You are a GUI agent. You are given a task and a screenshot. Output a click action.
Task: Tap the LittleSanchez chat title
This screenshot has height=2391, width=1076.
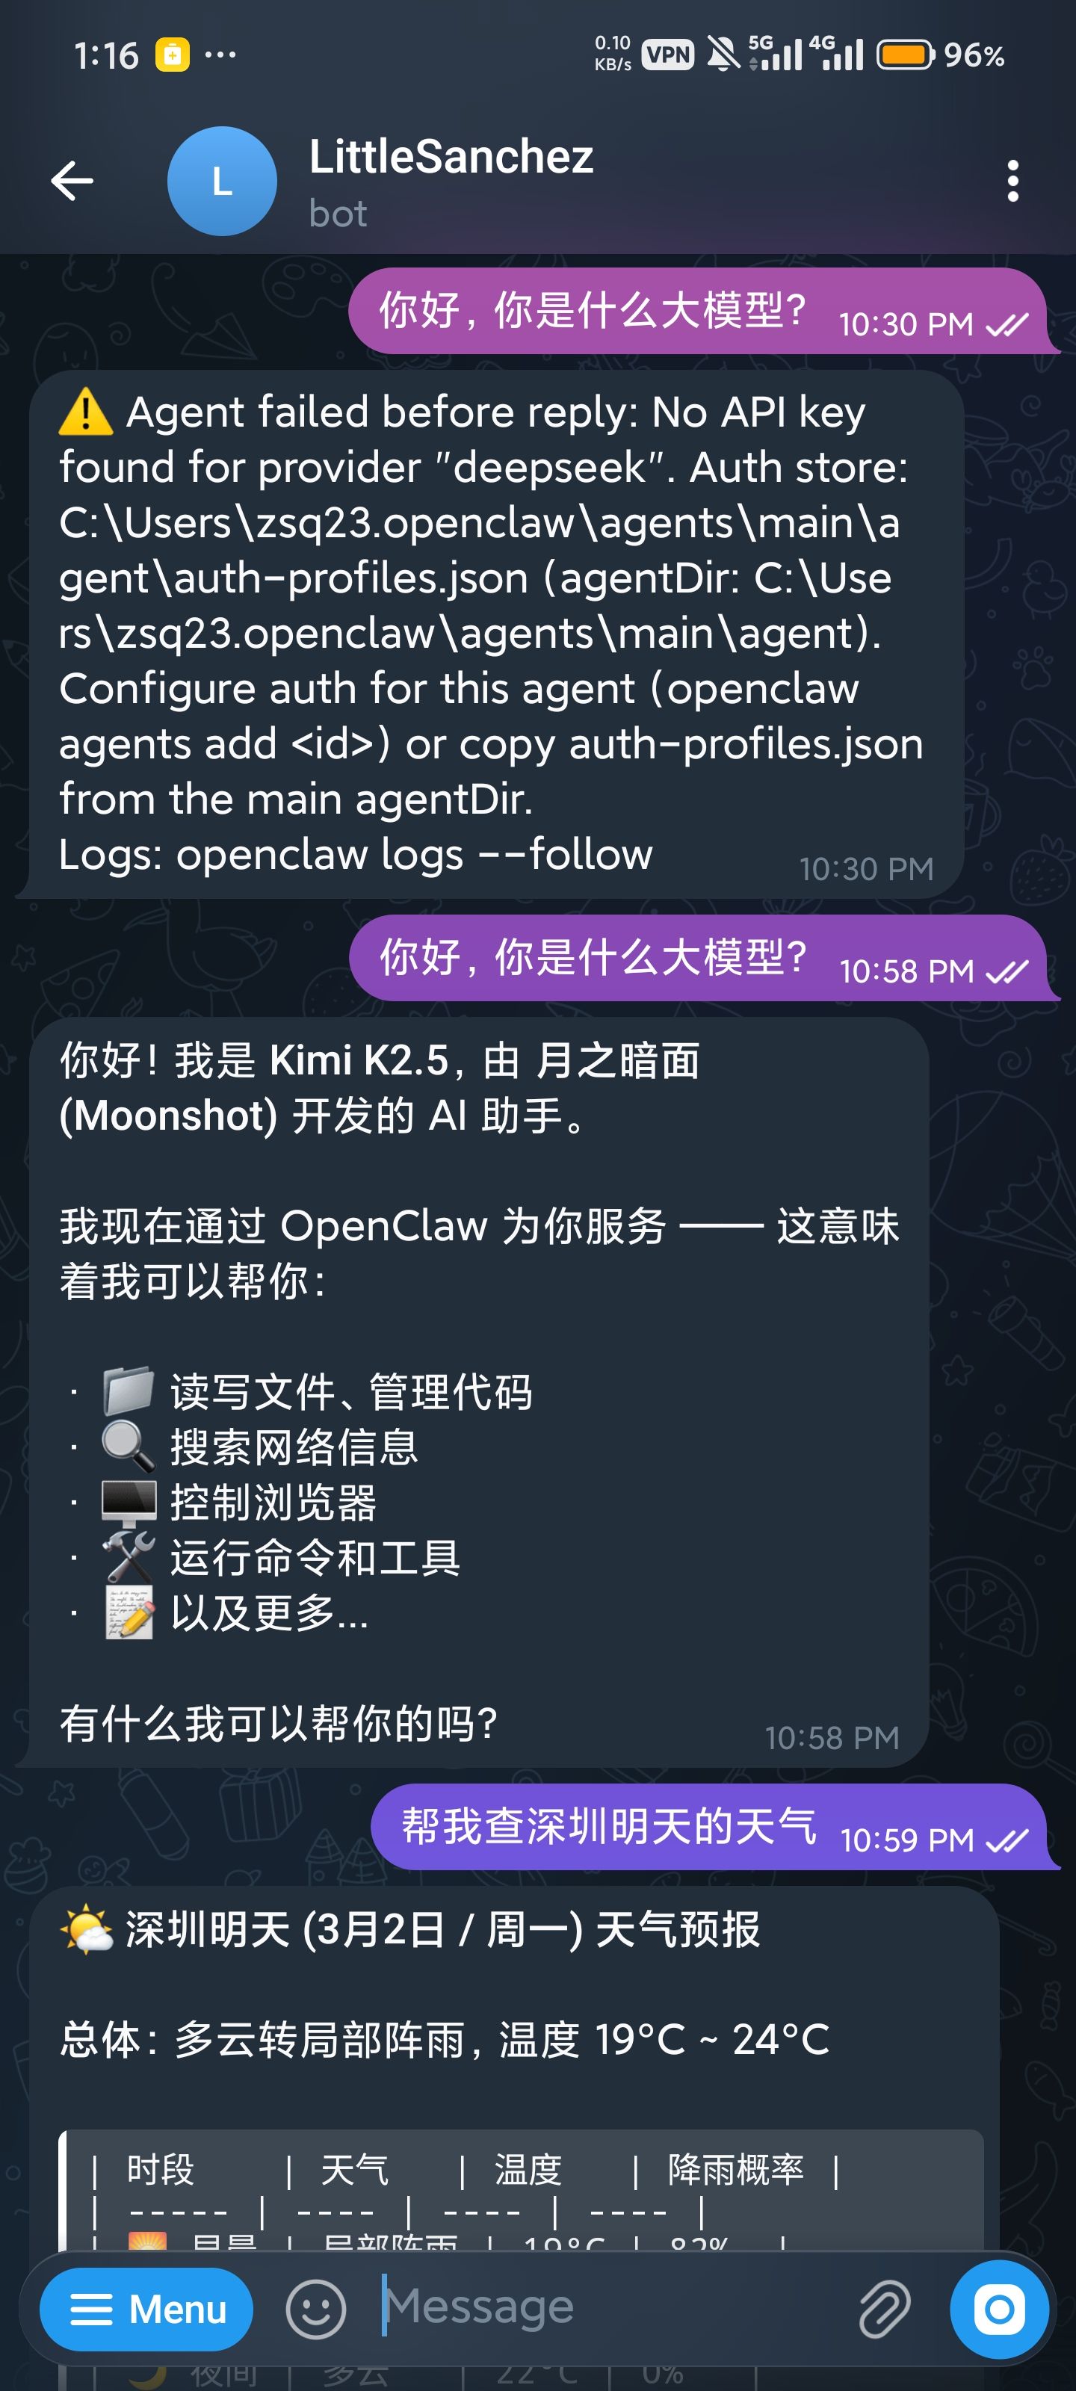coord(451,156)
